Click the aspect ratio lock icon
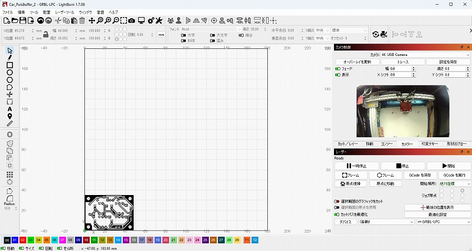Viewport: 472px width, 251px height. click(x=45, y=35)
